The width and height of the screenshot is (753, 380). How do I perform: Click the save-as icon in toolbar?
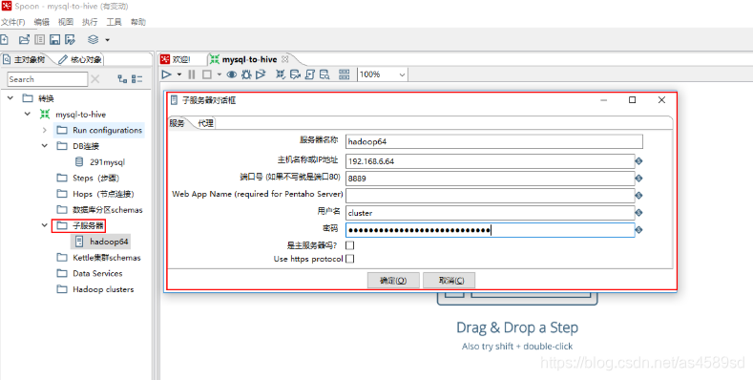click(70, 40)
